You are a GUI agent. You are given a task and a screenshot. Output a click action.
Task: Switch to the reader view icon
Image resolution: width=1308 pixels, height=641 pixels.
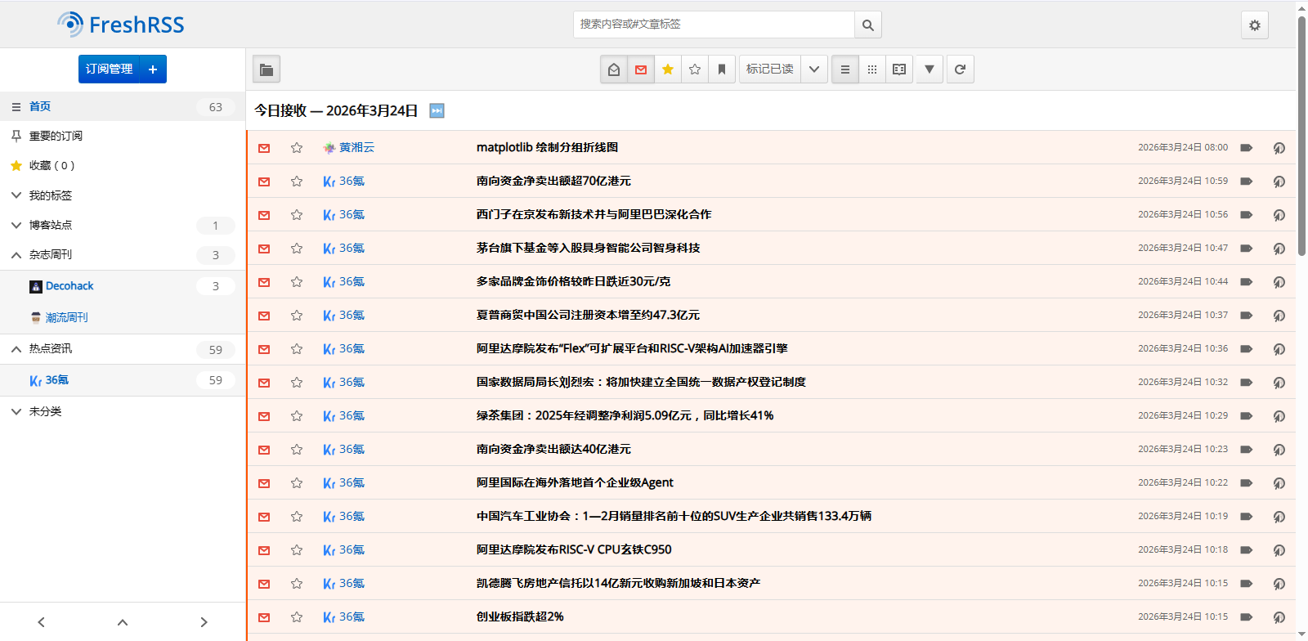point(899,69)
